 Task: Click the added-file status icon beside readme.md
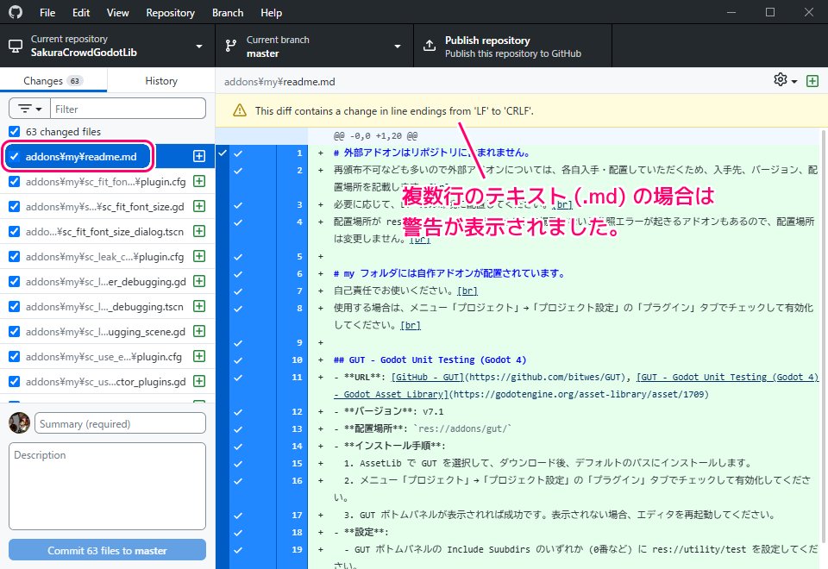pyautogui.click(x=200, y=156)
